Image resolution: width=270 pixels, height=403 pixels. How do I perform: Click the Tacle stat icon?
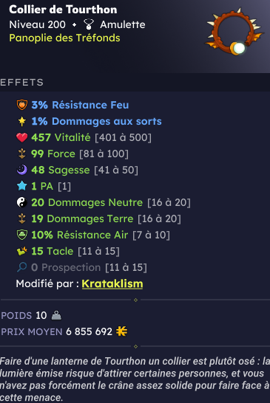(22, 251)
